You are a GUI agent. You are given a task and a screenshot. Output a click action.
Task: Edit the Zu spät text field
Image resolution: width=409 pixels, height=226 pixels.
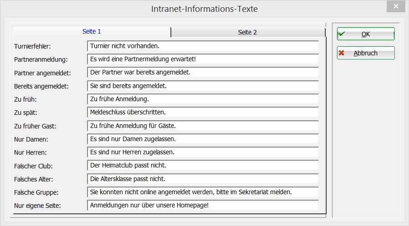pyautogui.click(x=203, y=112)
